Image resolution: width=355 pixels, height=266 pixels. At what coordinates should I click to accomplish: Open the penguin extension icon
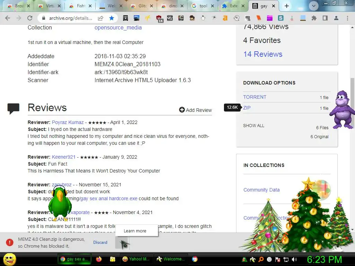(203, 18)
